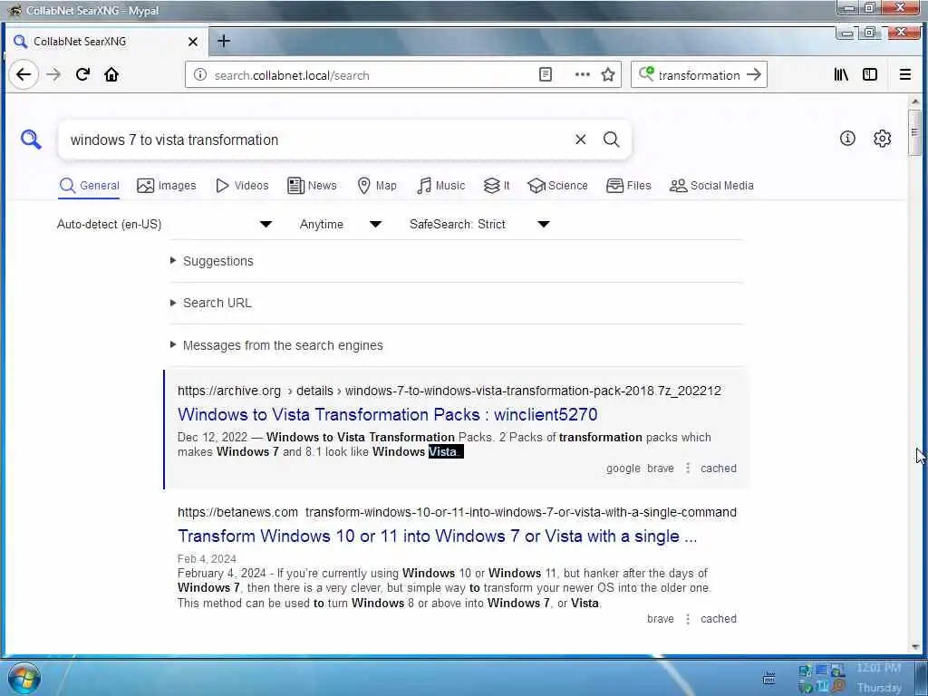
Task: Click the archive.org result URL
Action: 449,391
